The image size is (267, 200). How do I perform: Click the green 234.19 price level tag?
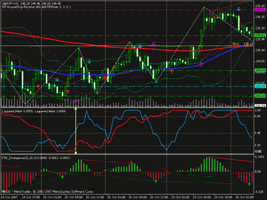tap(260, 70)
